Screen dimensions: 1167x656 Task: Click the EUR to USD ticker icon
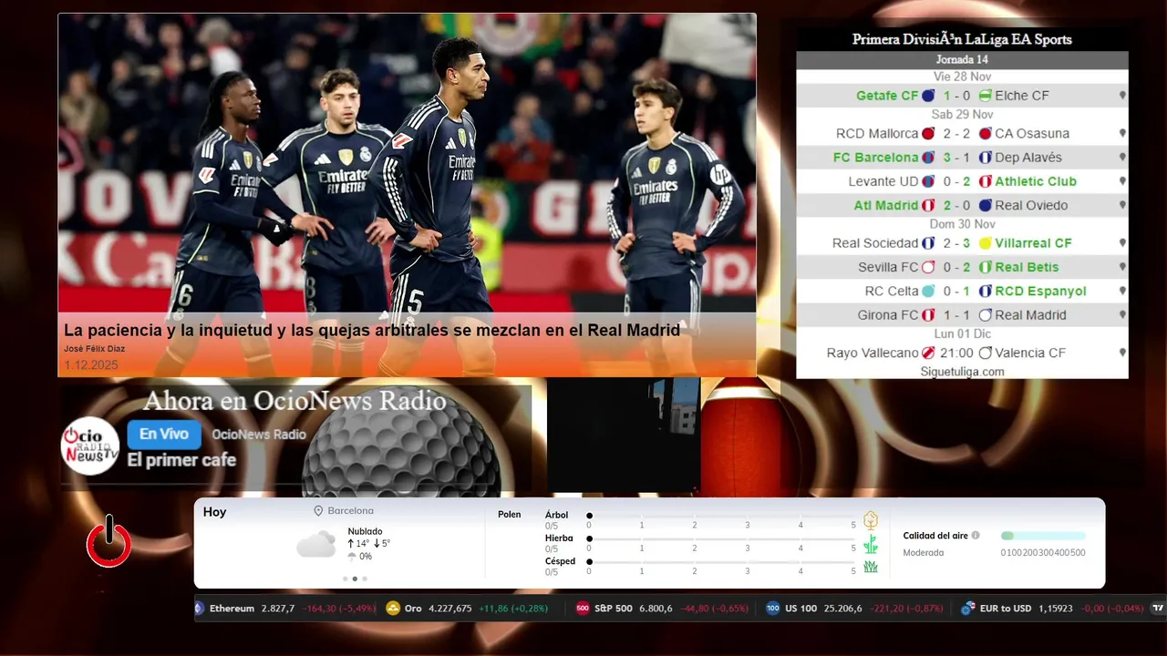click(x=968, y=608)
